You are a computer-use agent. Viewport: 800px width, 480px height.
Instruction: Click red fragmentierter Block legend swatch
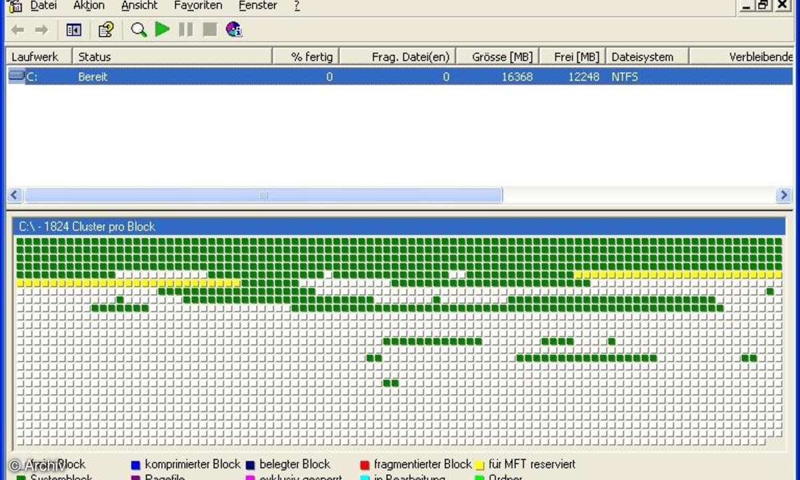(x=365, y=465)
